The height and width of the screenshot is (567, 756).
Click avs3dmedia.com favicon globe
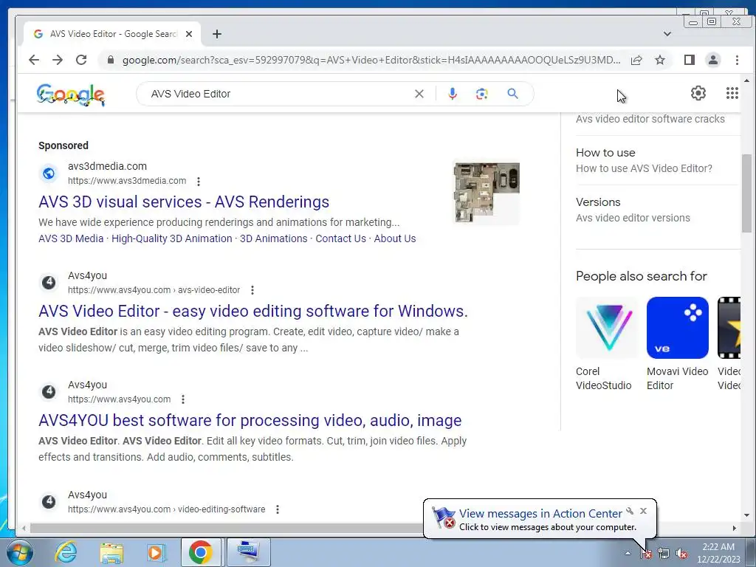[49, 173]
